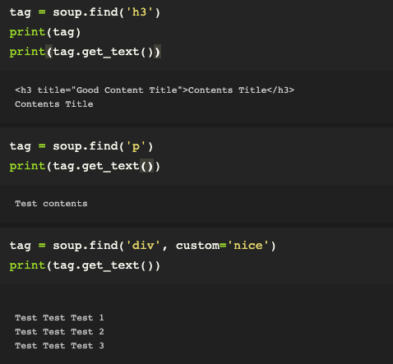Select output line 'Test Test Test 2'

59,332
